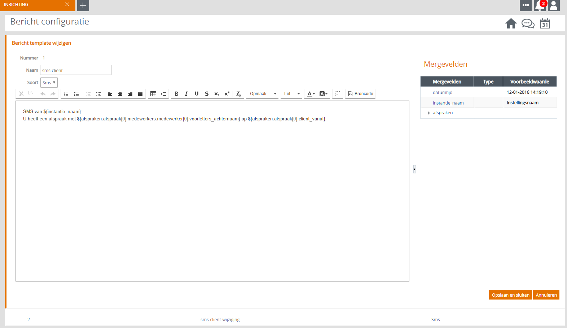Click the Broncode source button
Image resolution: width=567 pixels, height=328 pixels.
(x=360, y=94)
